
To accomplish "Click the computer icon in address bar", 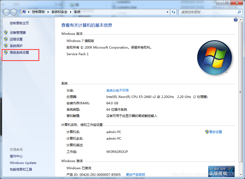I will coord(24,12).
